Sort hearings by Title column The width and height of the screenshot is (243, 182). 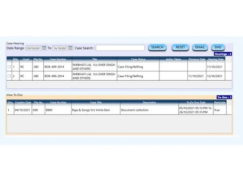point(94,59)
